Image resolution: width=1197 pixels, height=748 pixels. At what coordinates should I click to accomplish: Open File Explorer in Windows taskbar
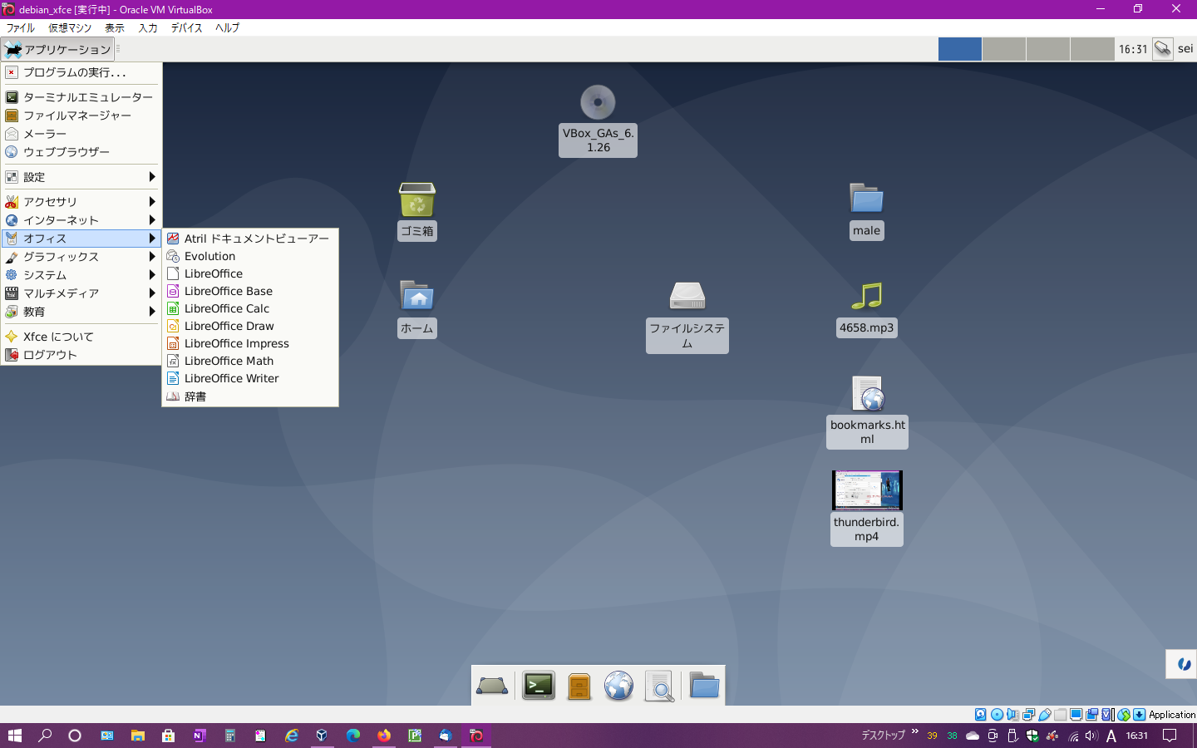(x=138, y=736)
